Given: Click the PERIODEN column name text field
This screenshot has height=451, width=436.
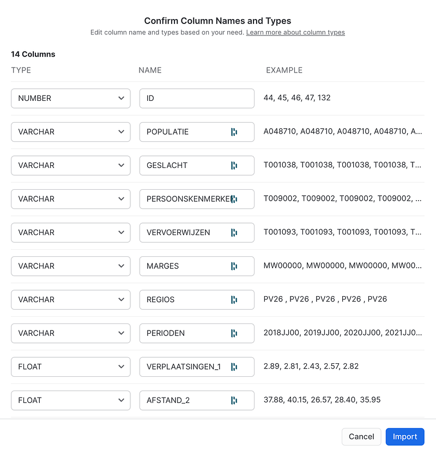Looking at the screenshot, I should point(197,333).
